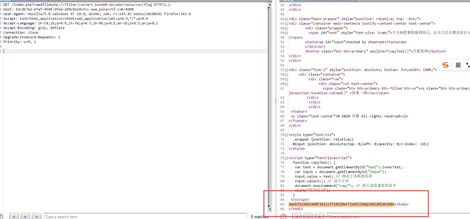Click the <footer> opening tag at line 65
Viewport: 470px width, 219px height.
click(x=299, y=112)
